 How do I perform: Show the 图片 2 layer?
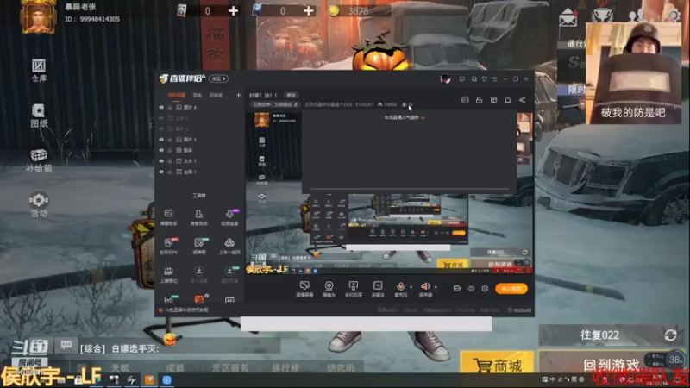click(x=161, y=128)
